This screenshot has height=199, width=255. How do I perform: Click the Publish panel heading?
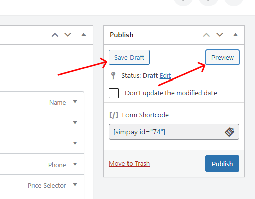pos(121,35)
